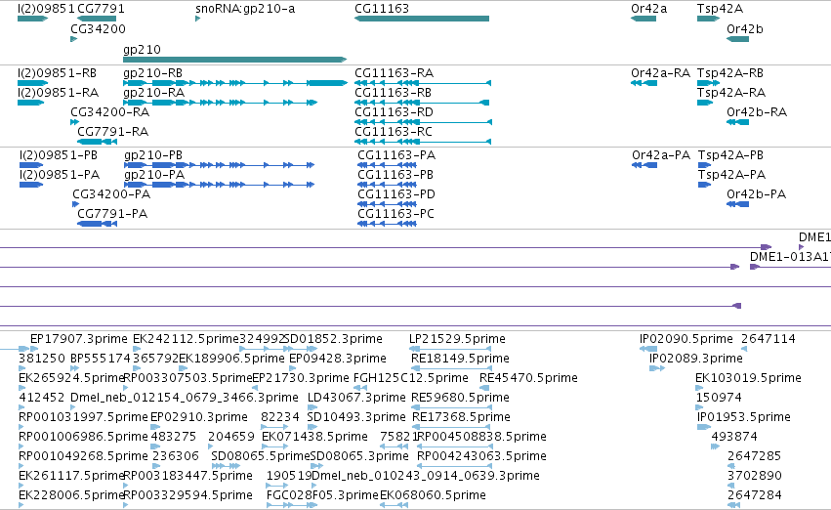Screen dimensions: 831x510
Task: Click the l(2)09851 gene label
Action: click(x=46, y=9)
